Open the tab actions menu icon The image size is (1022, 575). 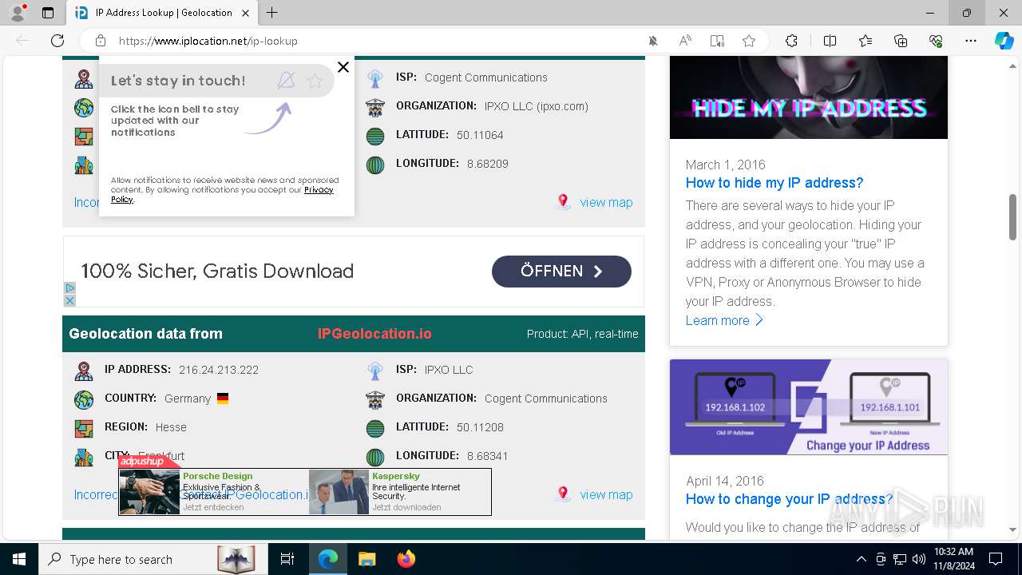tap(48, 13)
